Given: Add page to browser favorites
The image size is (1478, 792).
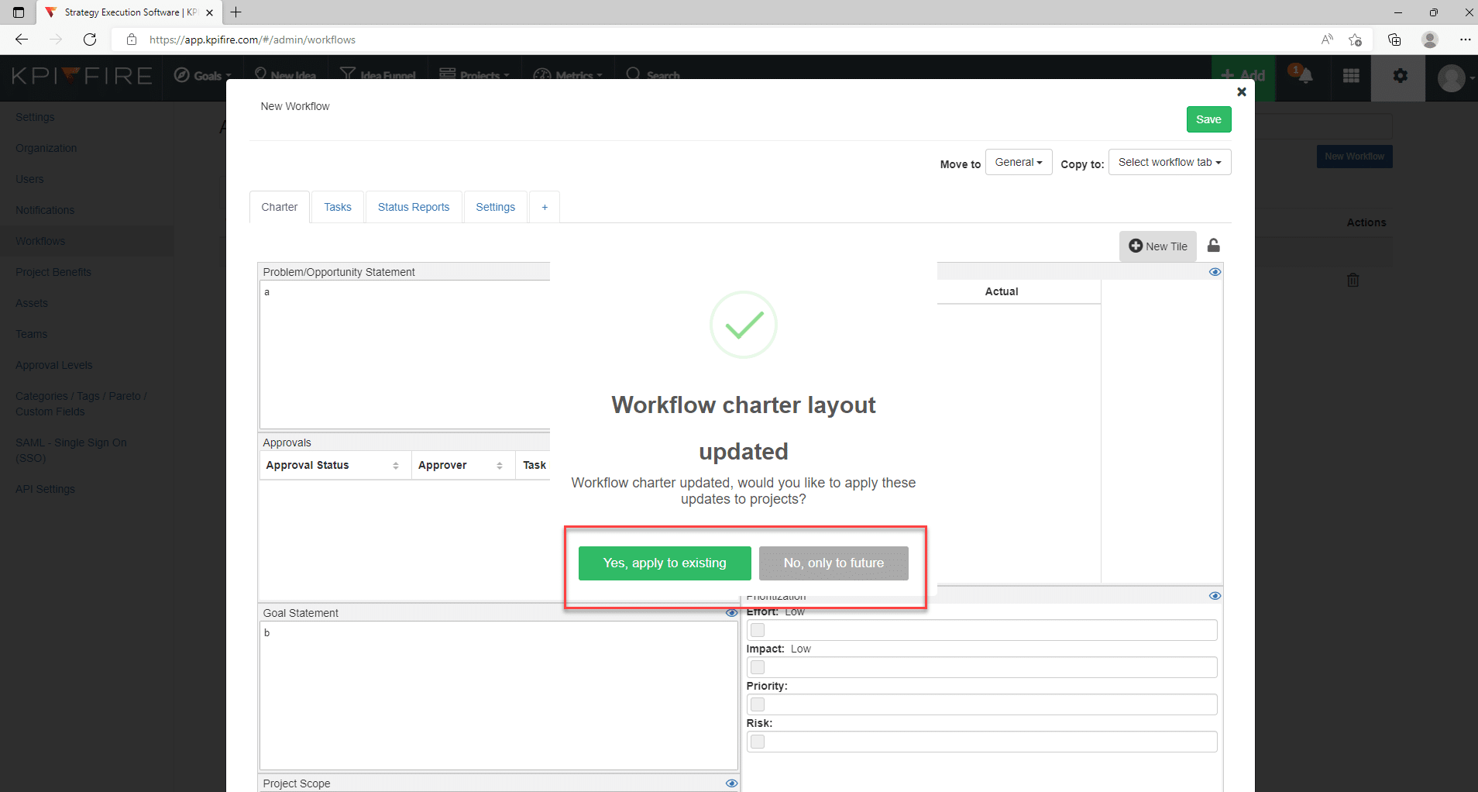Looking at the screenshot, I should tap(1355, 40).
